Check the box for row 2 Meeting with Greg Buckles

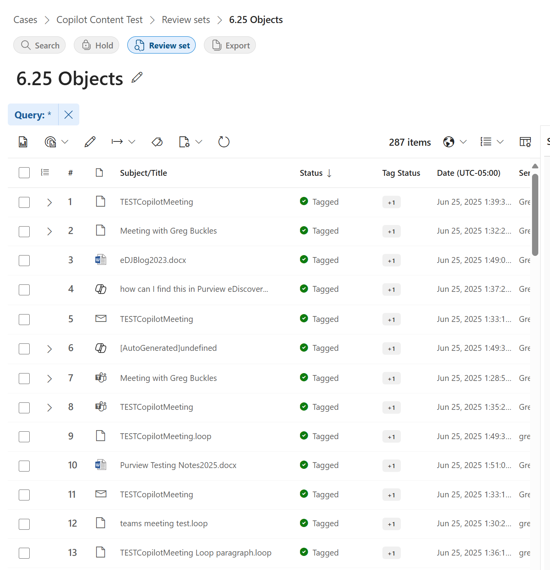click(x=24, y=231)
